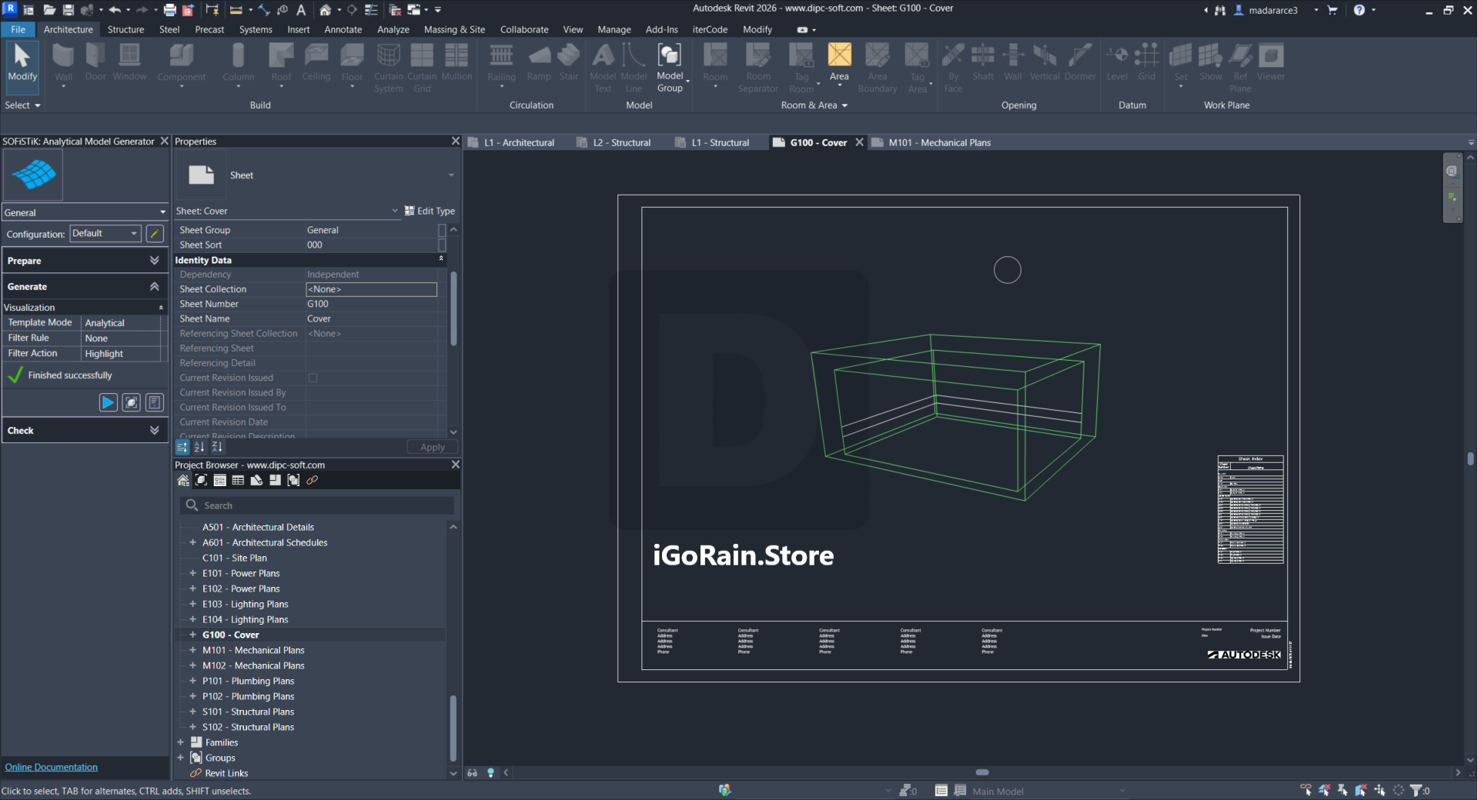Click the Project Browser 3D box view icon
This screenshot has height=800, width=1478.
pos(201,480)
